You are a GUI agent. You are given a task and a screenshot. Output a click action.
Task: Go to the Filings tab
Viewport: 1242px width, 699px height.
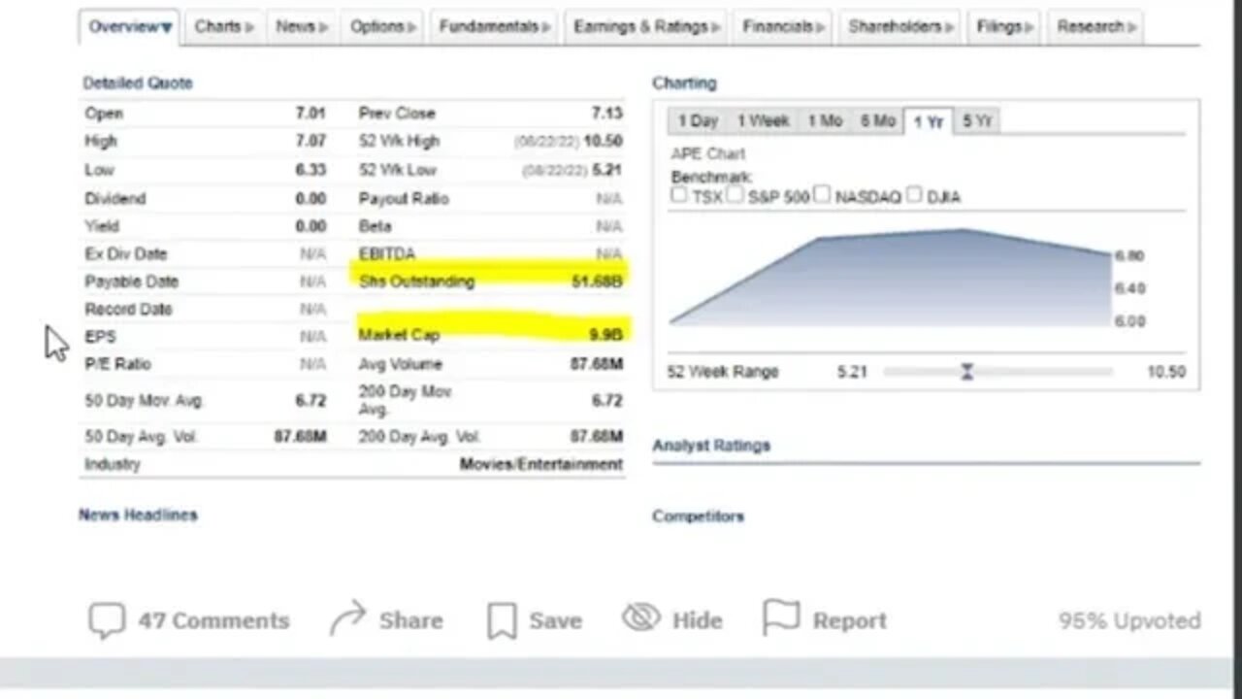(1004, 27)
